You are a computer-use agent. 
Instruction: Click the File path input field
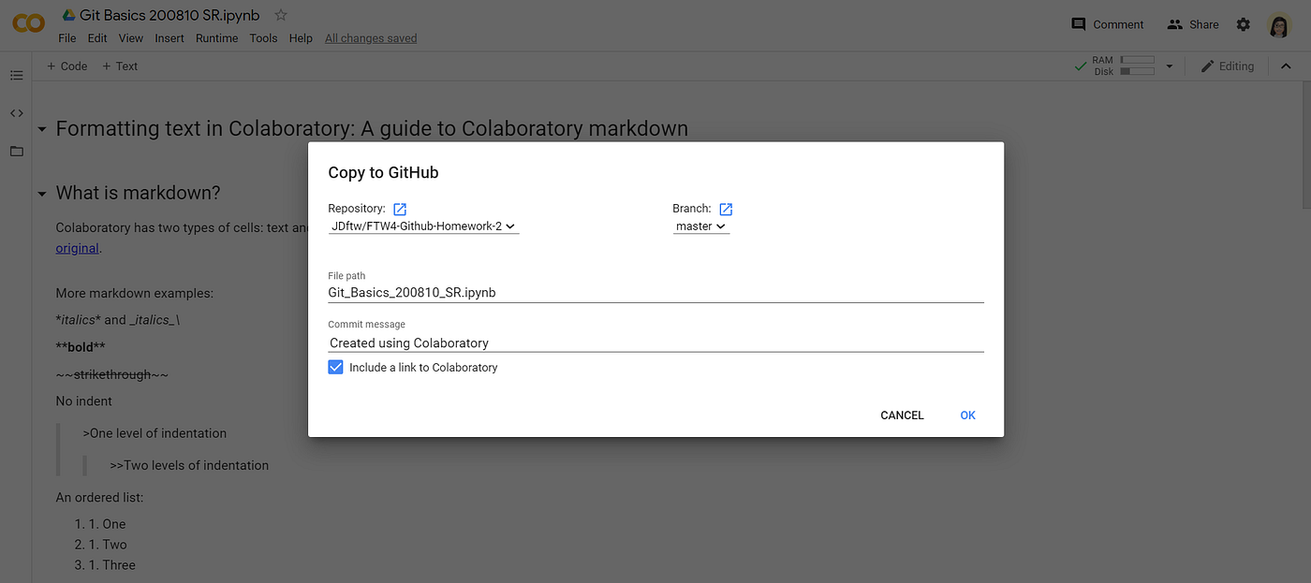point(655,292)
